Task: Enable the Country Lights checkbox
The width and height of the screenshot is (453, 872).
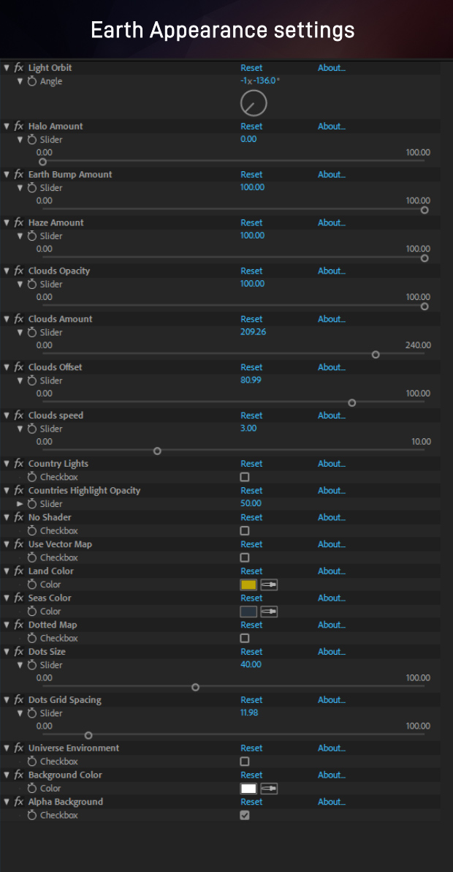Action: click(245, 477)
